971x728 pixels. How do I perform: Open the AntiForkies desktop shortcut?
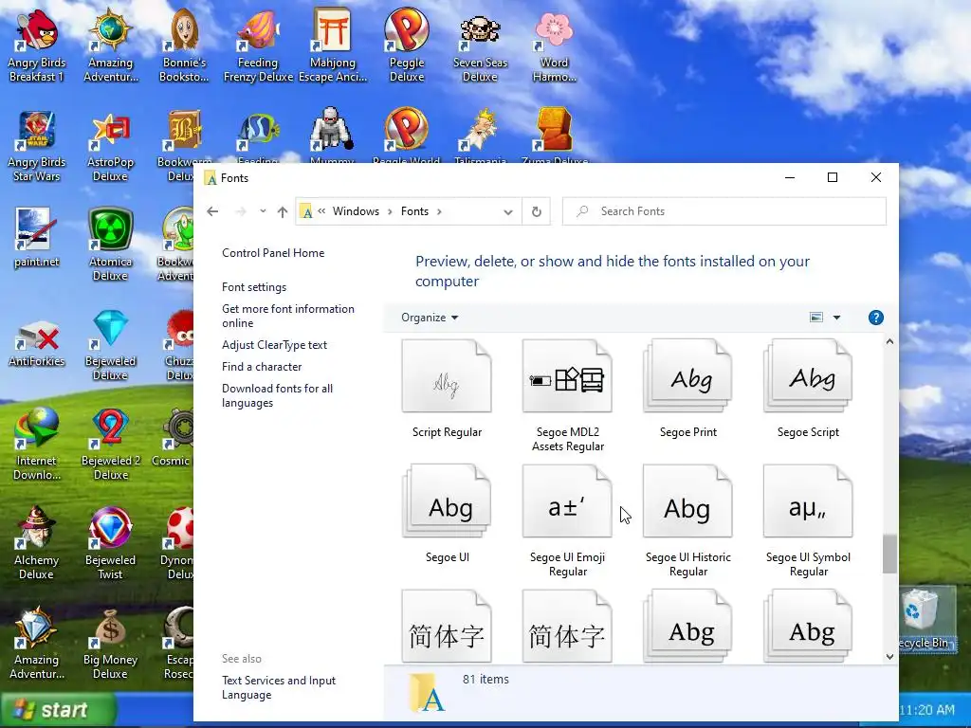pyautogui.click(x=36, y=344)
